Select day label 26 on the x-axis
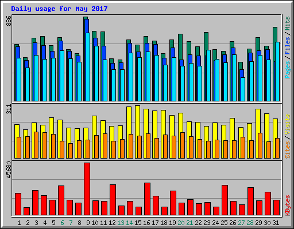Screen dimensions: 294x229 233,223
